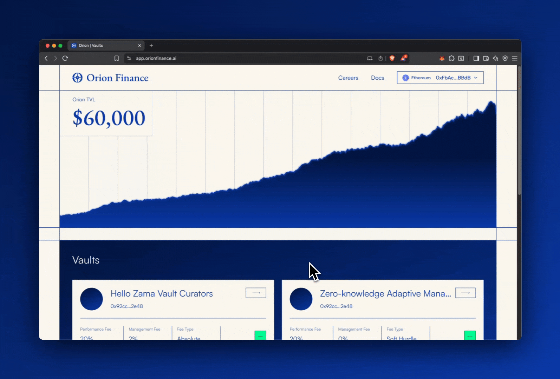
Task: Open the browser hamburger main menu
Action: click(x=515, y=58)
